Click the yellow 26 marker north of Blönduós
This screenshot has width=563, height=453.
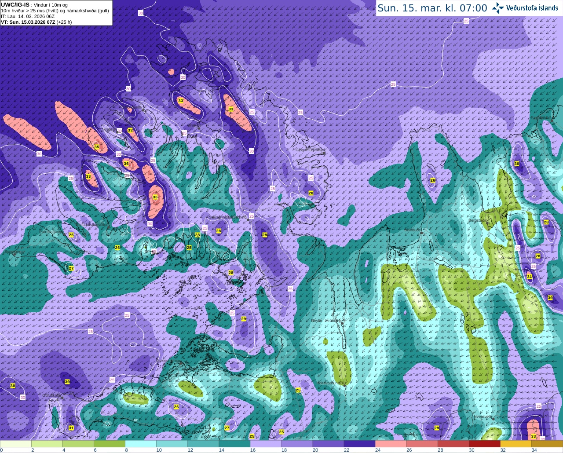pyautogui.click(x=433, y=180)
